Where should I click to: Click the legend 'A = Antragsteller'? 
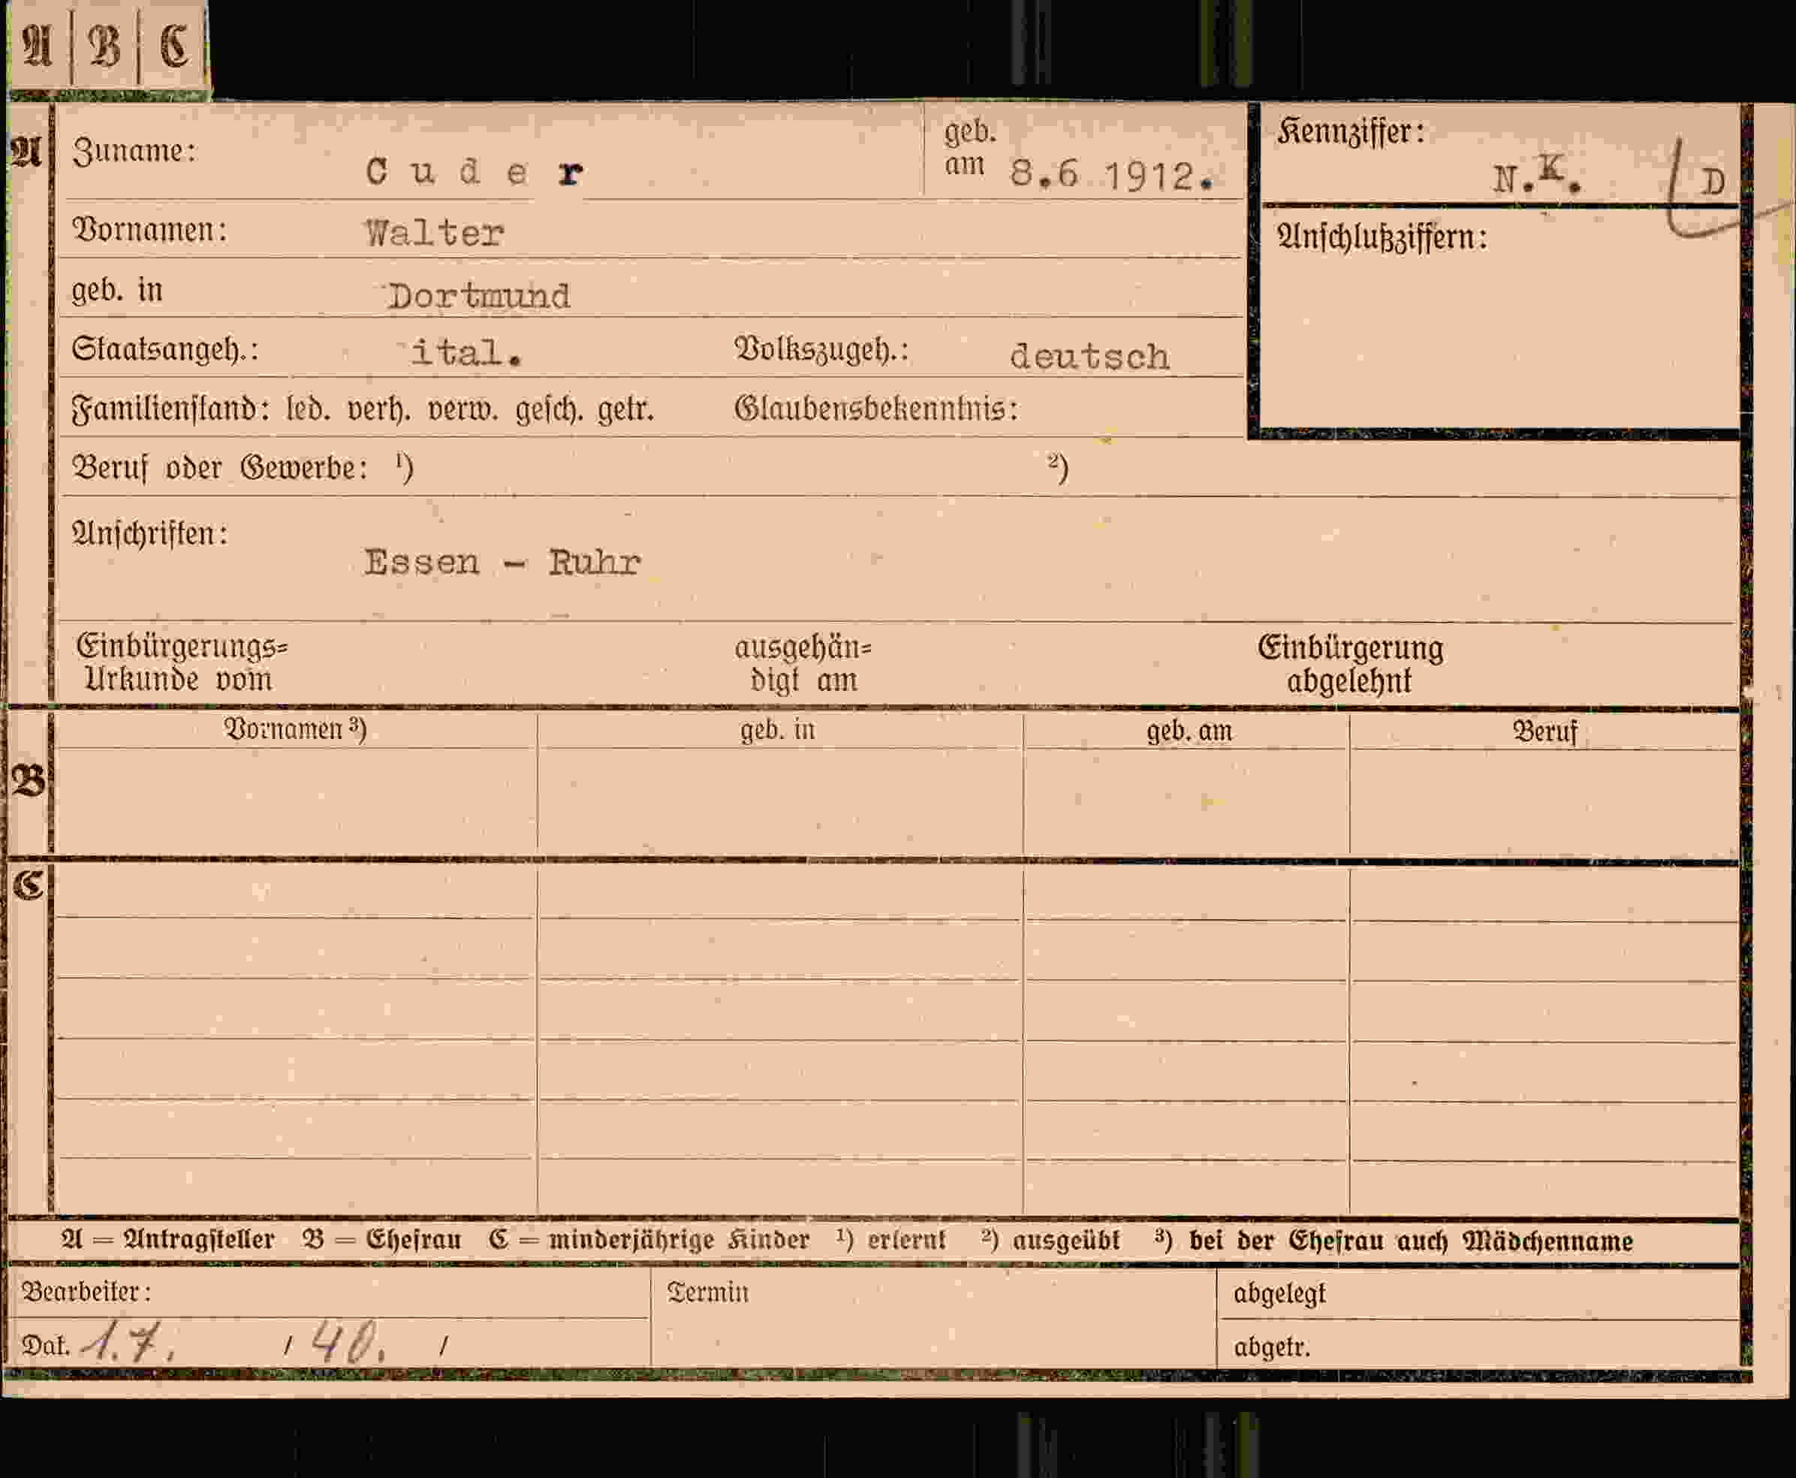click(167, 1240)
